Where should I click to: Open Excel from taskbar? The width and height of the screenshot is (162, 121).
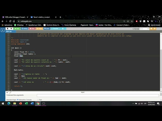coord(26,104)
